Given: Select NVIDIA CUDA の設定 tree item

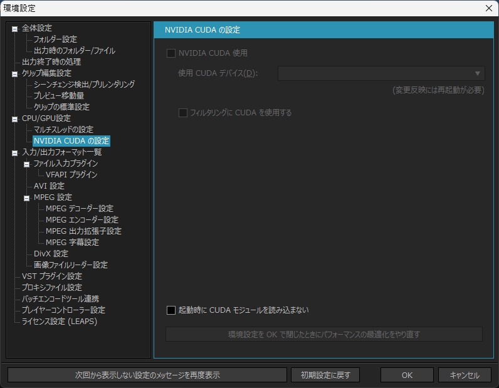Looking at the screenshot, I should tap(71, 140).
